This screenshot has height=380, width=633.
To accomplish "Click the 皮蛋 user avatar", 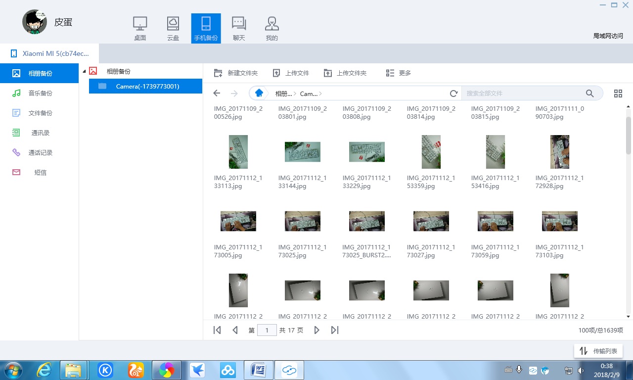I will [35, 22].
